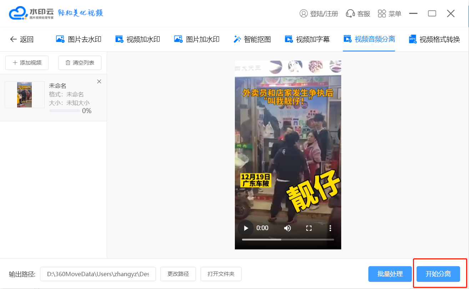This screenshot has height=289, width=469.
Task: Switch to 视频加水印 tab
Action: 138,39
